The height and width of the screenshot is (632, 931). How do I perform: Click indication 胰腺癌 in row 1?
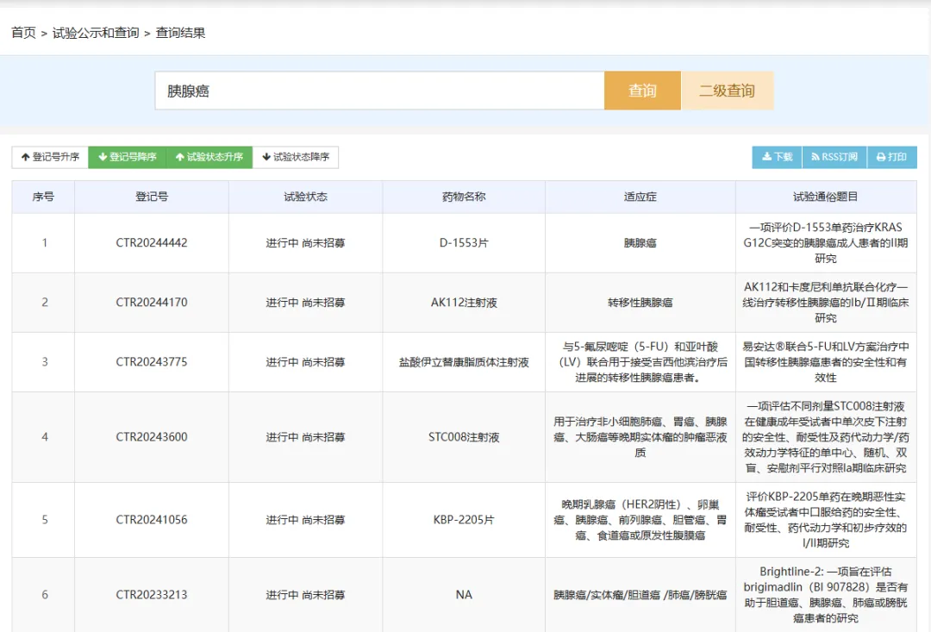640,243
